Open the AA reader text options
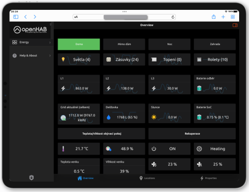The height and width of the screenshot is (192, 249). pyautogui.click(x=76, y=17)
